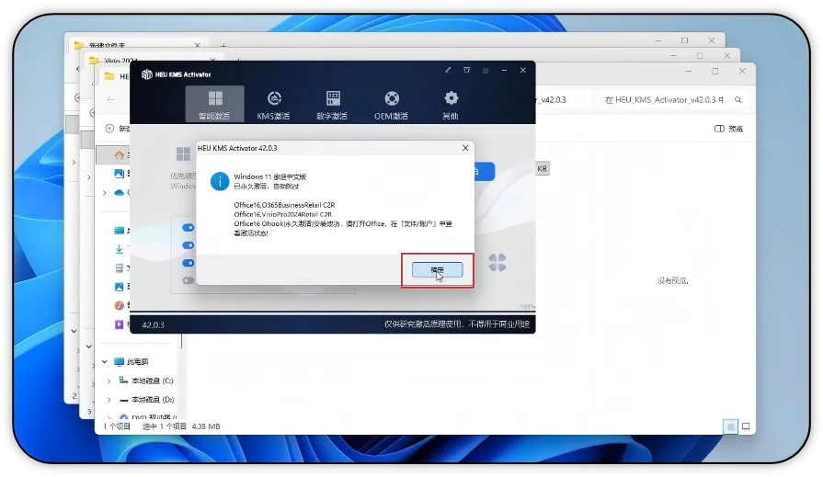Add a new tab in the backmost Explorer window
The height and width of the screenshot is (477, 823).
pos(223,46)
